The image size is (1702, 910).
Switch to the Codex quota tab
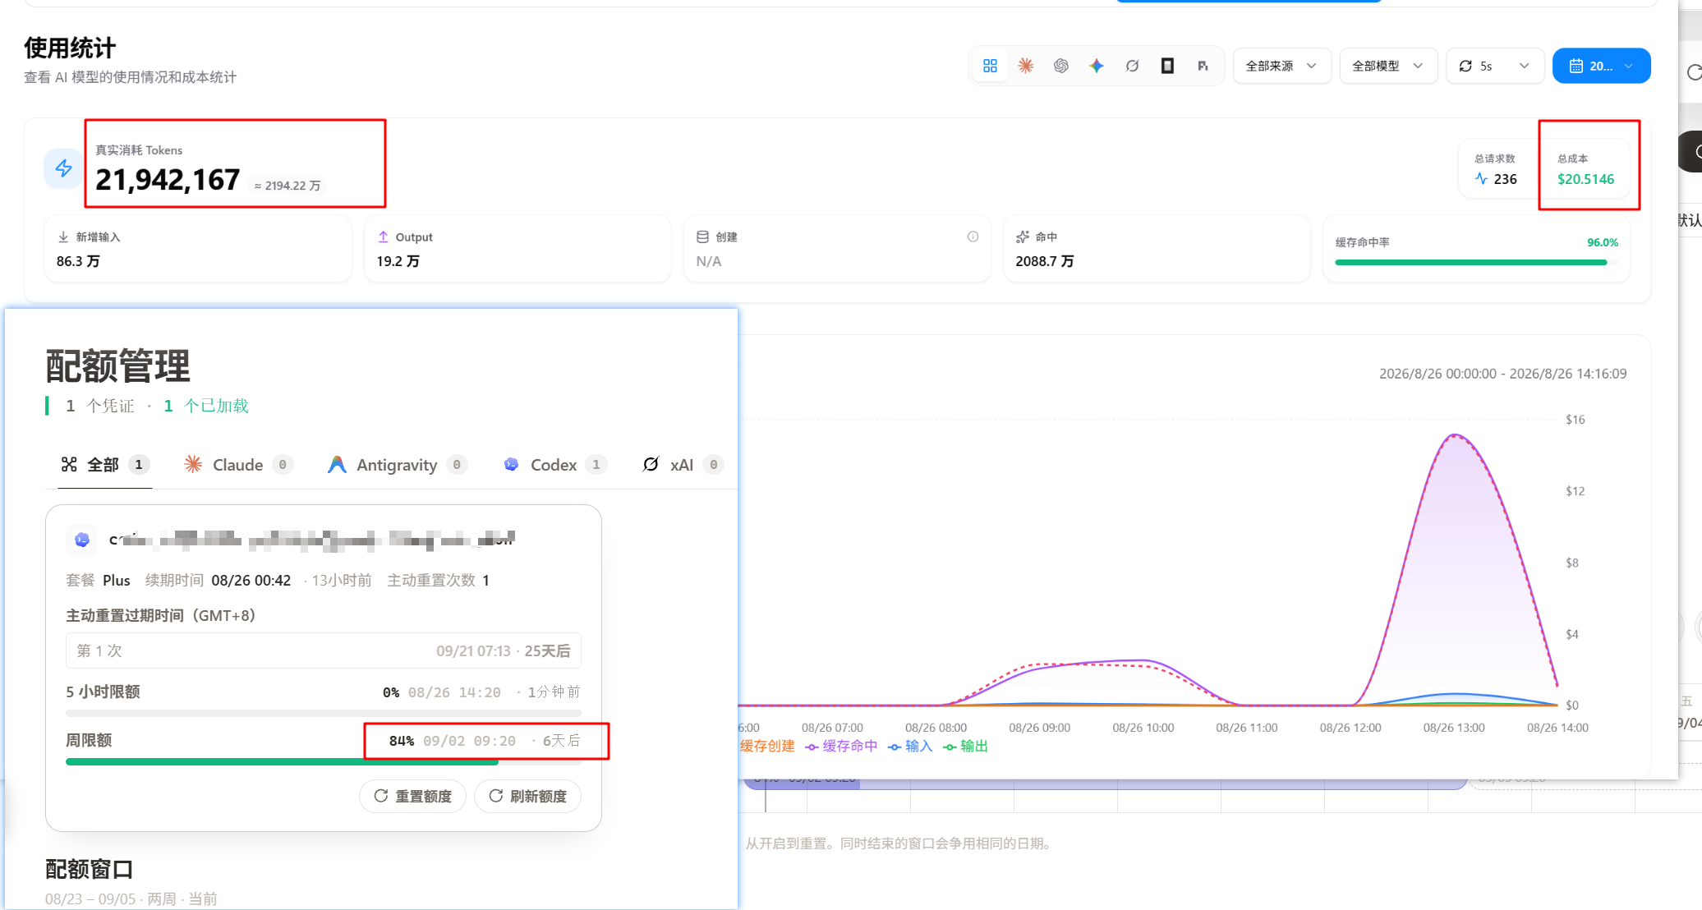tap(555, 465)
